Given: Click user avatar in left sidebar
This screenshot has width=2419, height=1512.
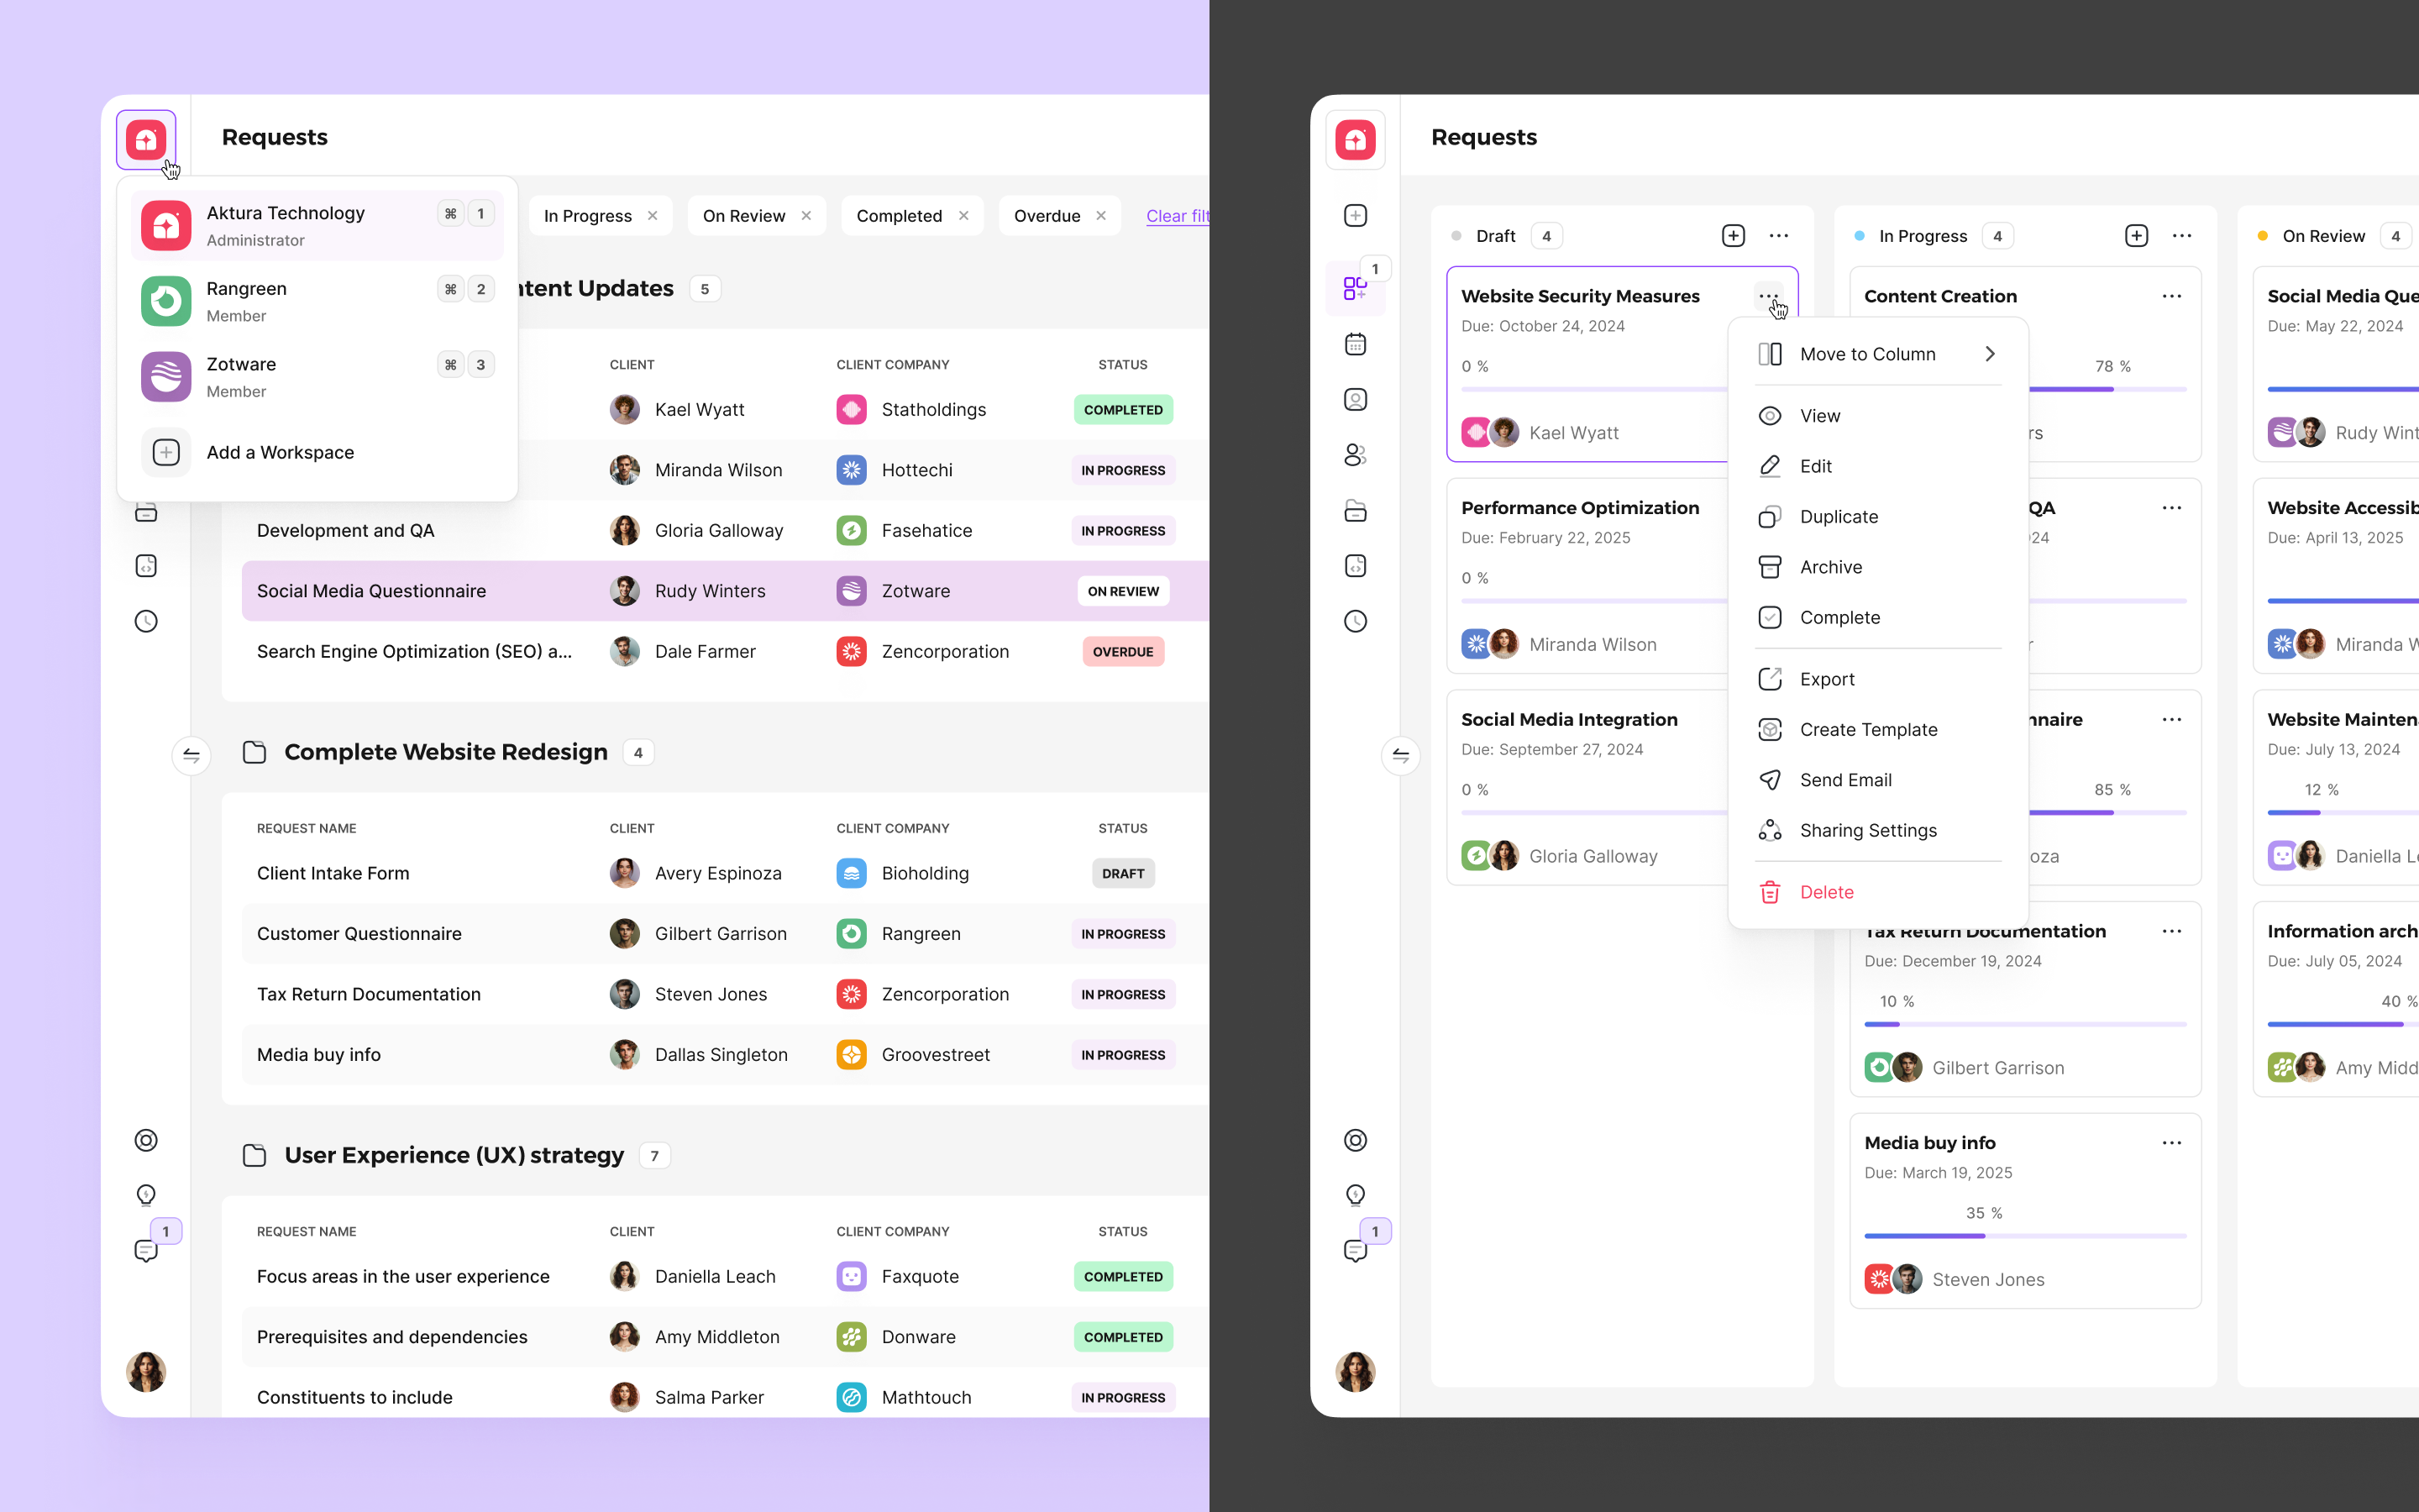Looking at the screenshot, I should point(146,1372).
